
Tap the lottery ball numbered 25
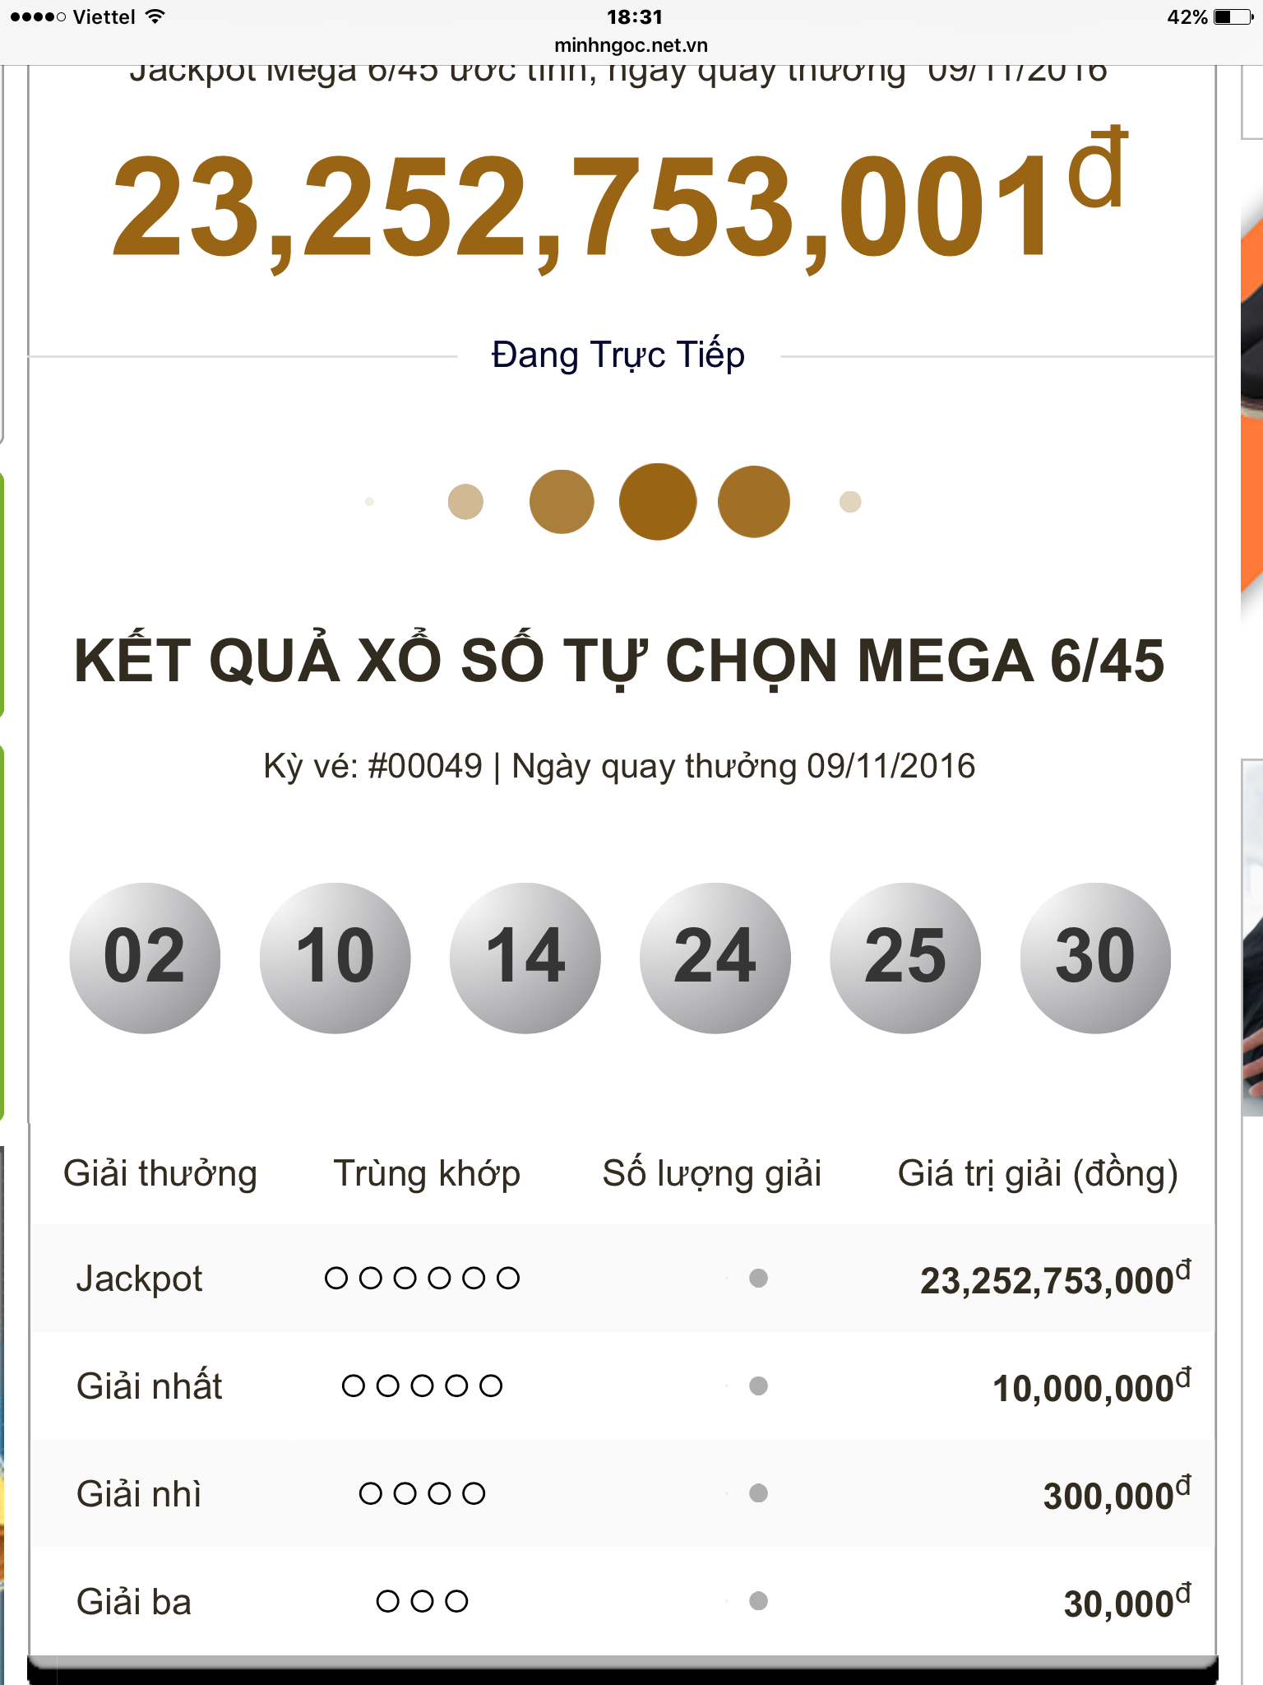(904, 958)
